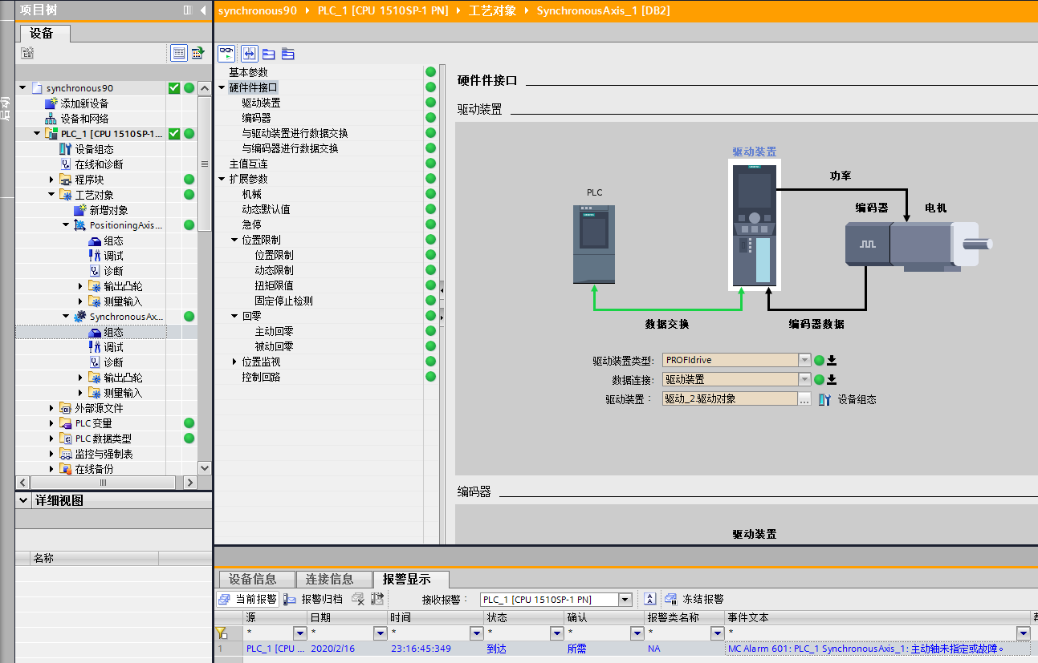Click the project tree horizontal scrollbar
The image size is (1038, 663).
coord(103,483)
